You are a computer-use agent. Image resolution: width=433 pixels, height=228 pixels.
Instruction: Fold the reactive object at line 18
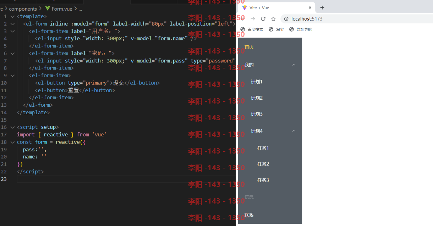(x=12, y=142)
